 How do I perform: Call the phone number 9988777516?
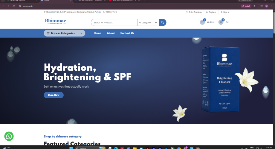pyautogui.click(x=111, y=12)
